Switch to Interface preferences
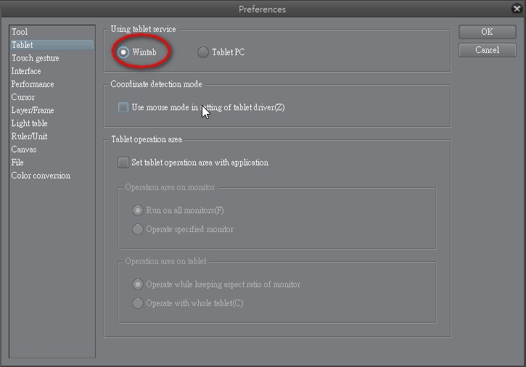The height and width of the screenshot is (367, 526). click(x=26, y=71)
